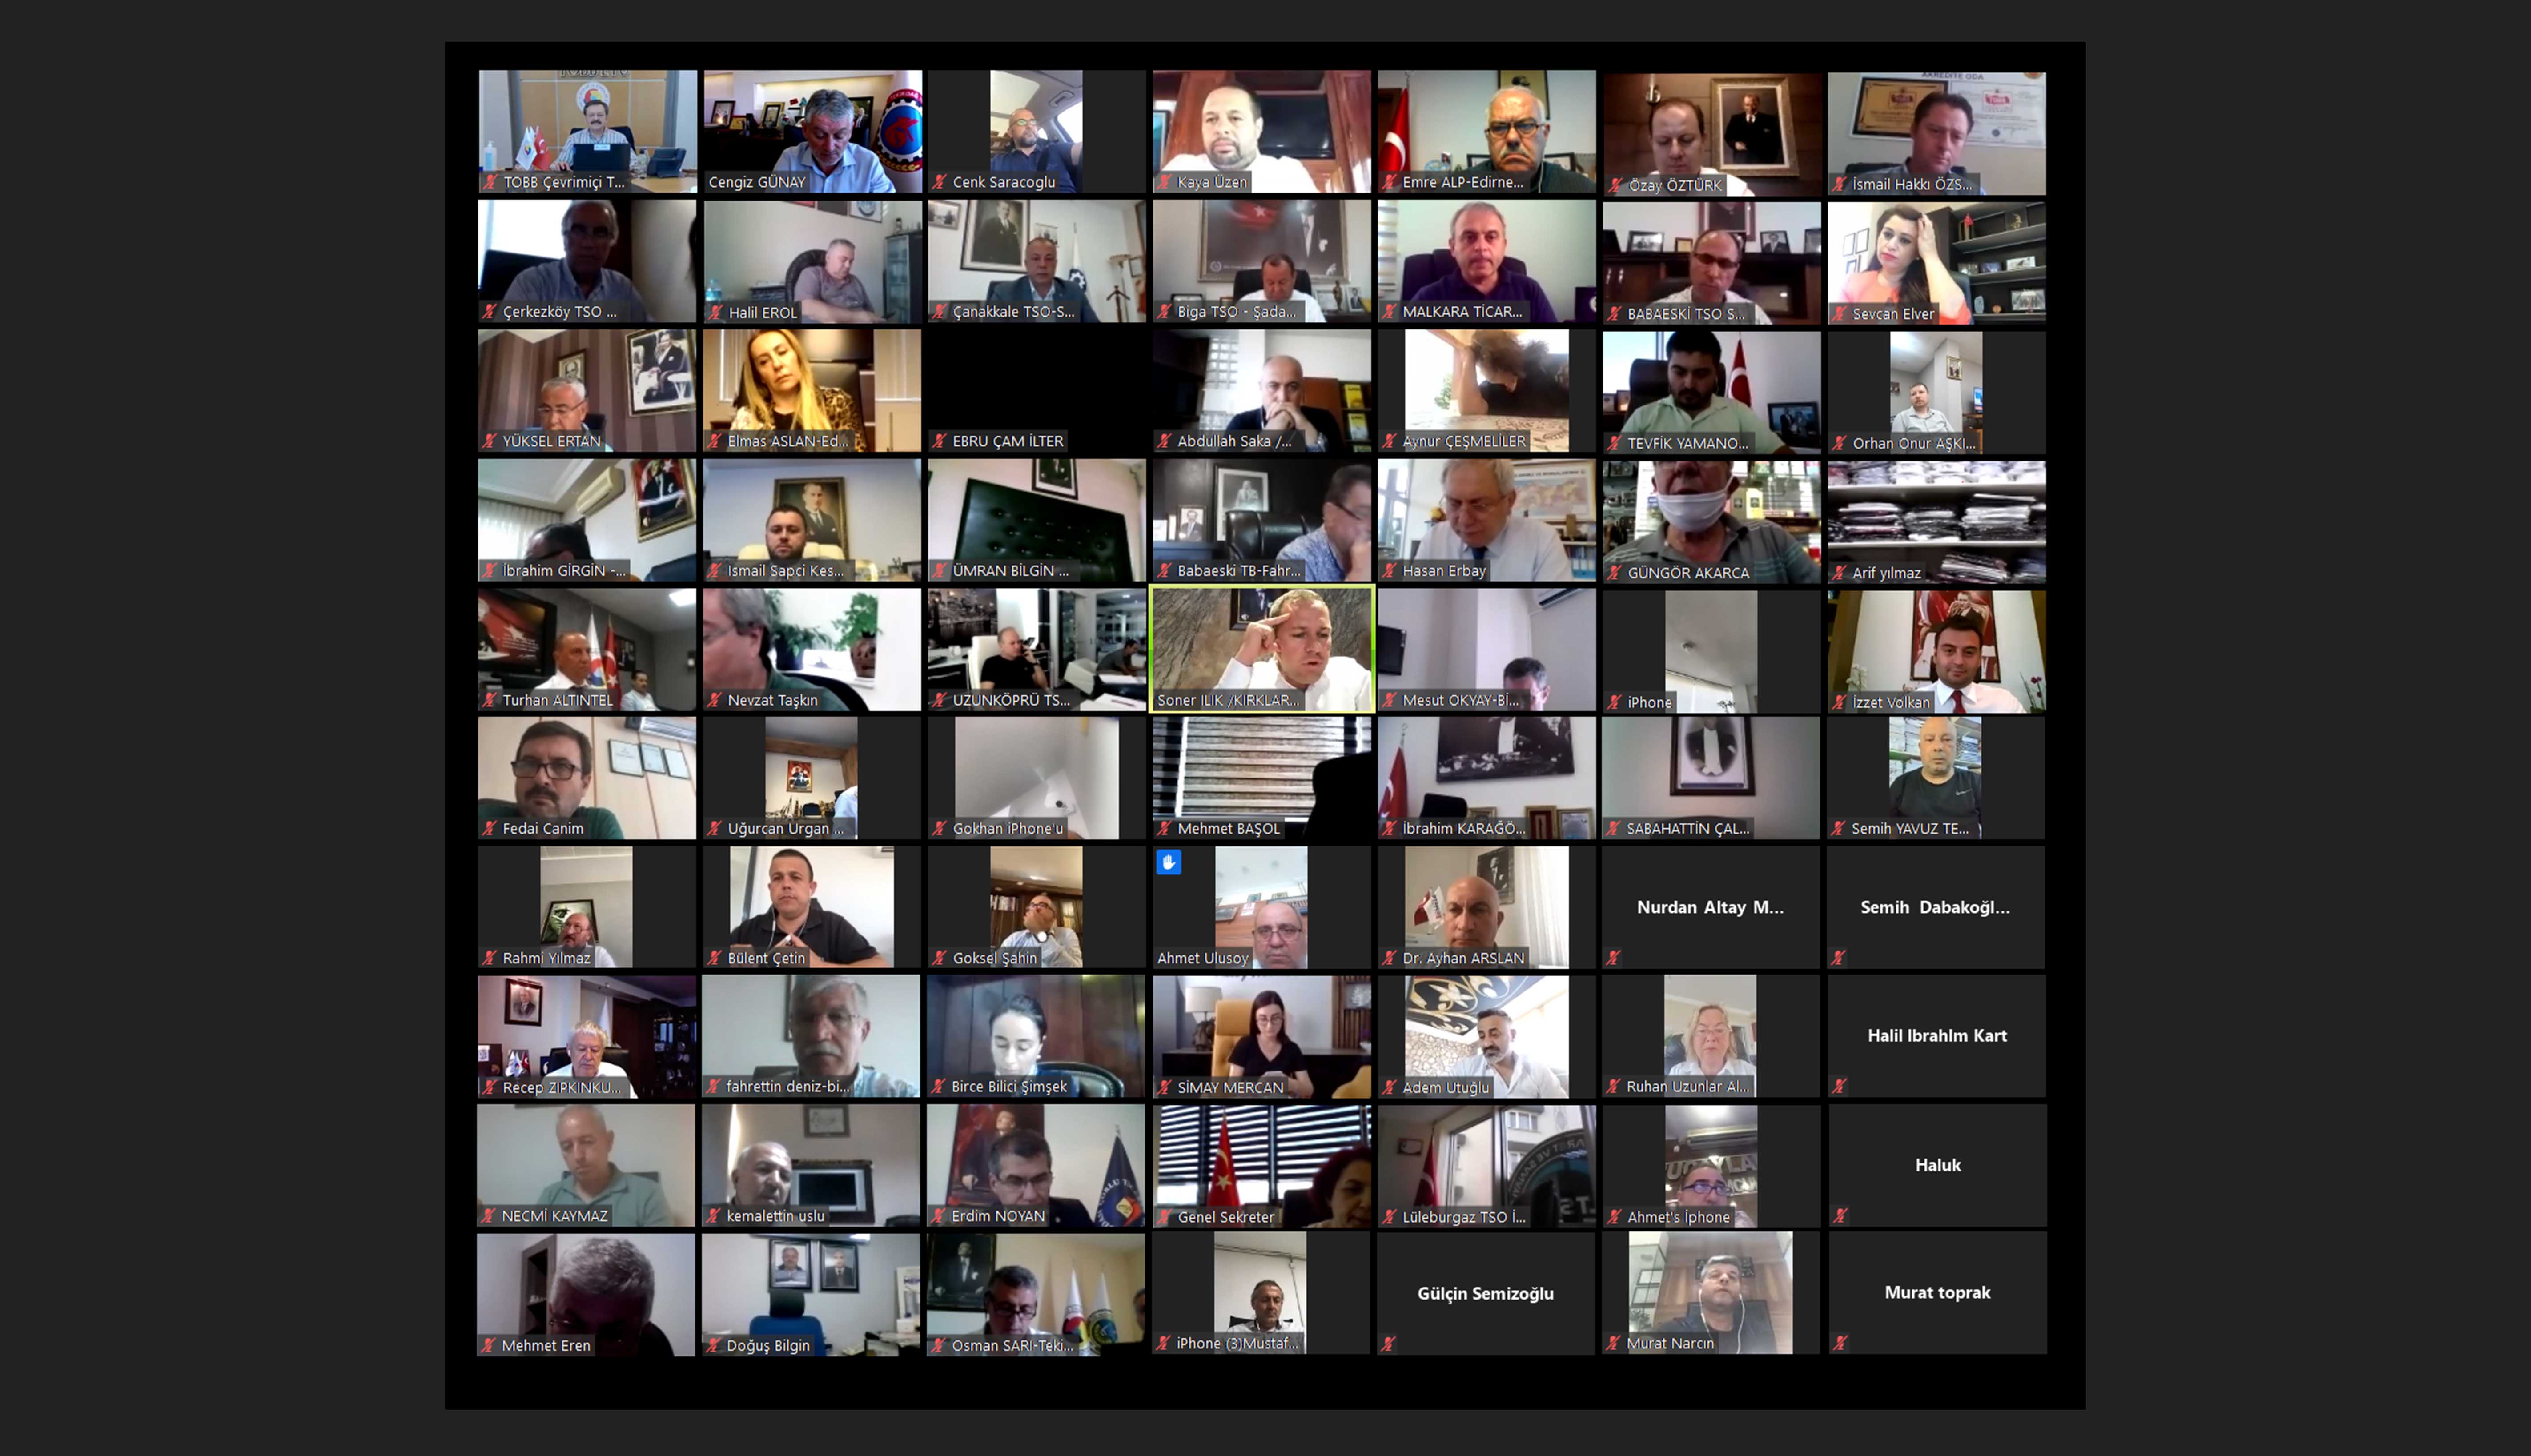The width and height of the screenshot is (2531, 1456).
Task: Click muted mic icon beside Kaya Üzen
Action: click(x=1165, y=182)
